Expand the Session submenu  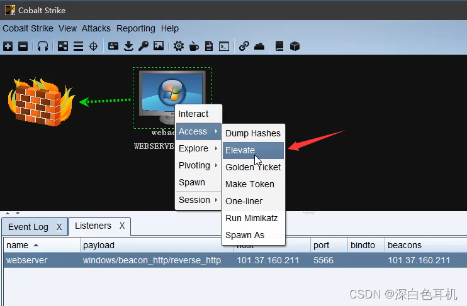tap(198, 200)
